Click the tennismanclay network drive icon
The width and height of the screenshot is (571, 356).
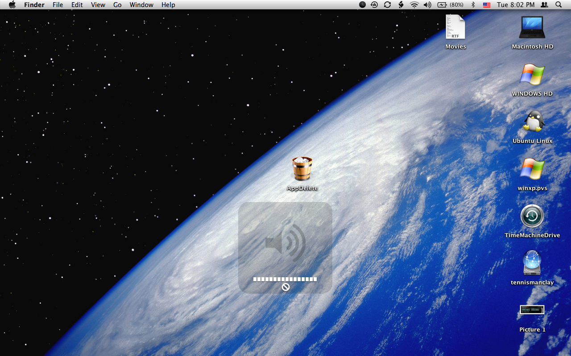click(x=532, y=263)
